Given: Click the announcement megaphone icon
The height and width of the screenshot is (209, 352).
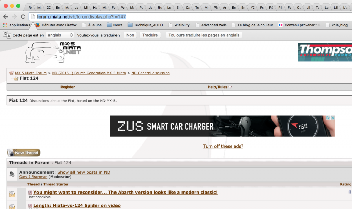Looking at the screenshot, I should pyautogui.click(x=12, y=174).
